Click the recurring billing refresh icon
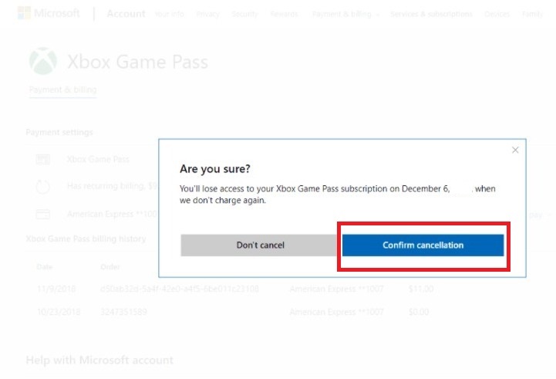 tap(43, 187)
